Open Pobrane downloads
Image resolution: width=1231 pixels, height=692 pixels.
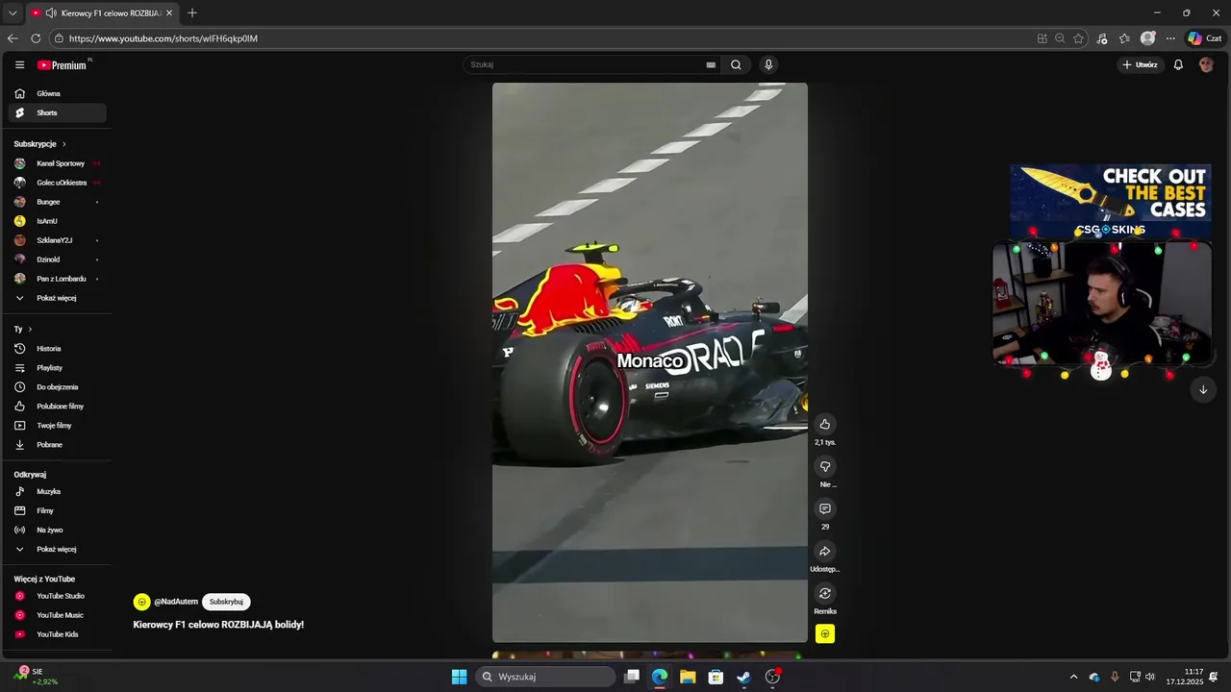click(x=58, y=445)
